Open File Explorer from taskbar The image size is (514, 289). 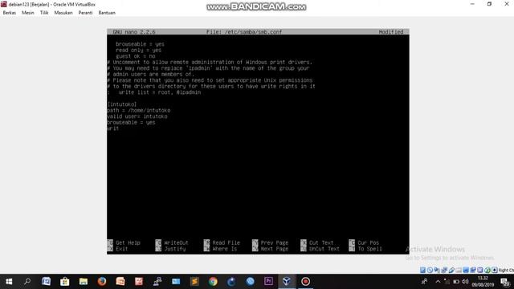84,282
